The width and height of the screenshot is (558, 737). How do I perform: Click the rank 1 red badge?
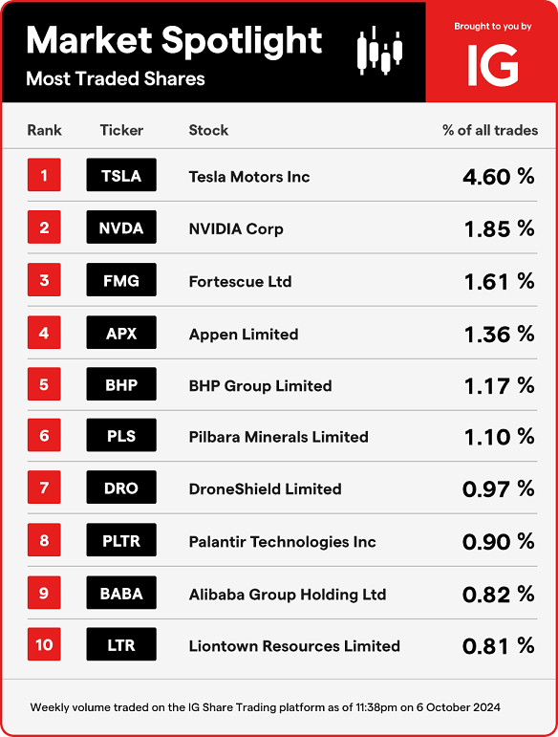(x=44, y=175)
